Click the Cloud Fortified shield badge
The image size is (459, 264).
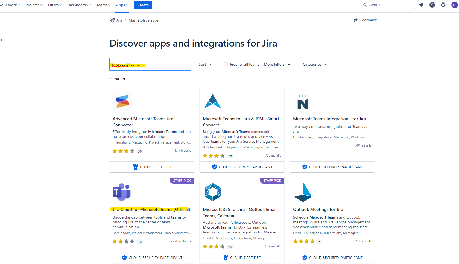pyautogui.click(x=135, y=167)
